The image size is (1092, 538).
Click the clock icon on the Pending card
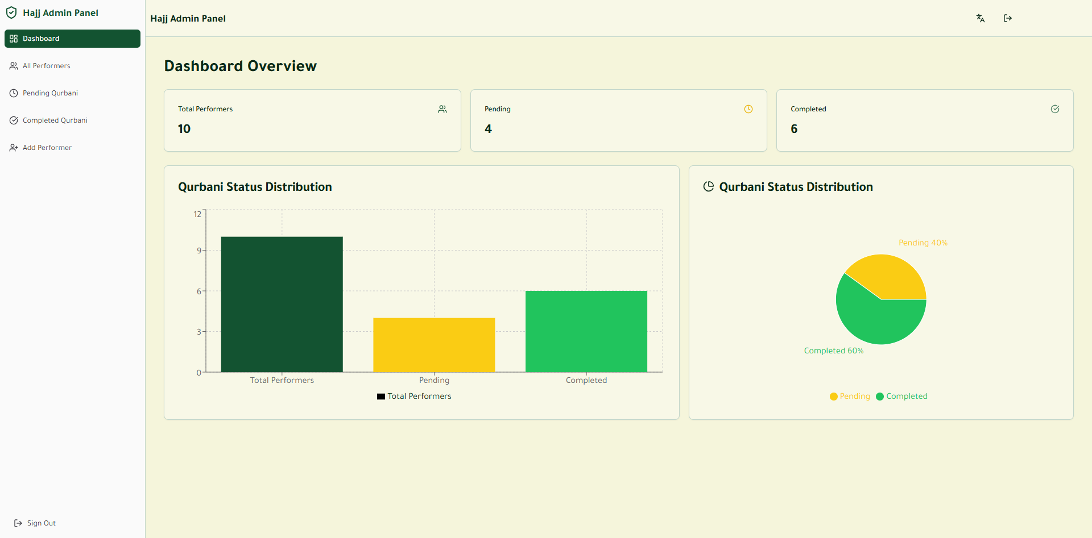coord(748,109)
